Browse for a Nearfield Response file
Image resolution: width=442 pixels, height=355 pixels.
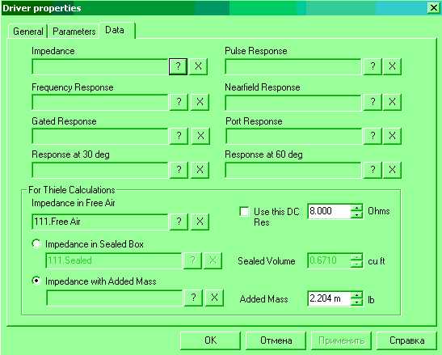(x=373, y=102)
